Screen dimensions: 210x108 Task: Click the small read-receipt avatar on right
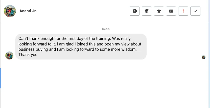pos(203,57)
